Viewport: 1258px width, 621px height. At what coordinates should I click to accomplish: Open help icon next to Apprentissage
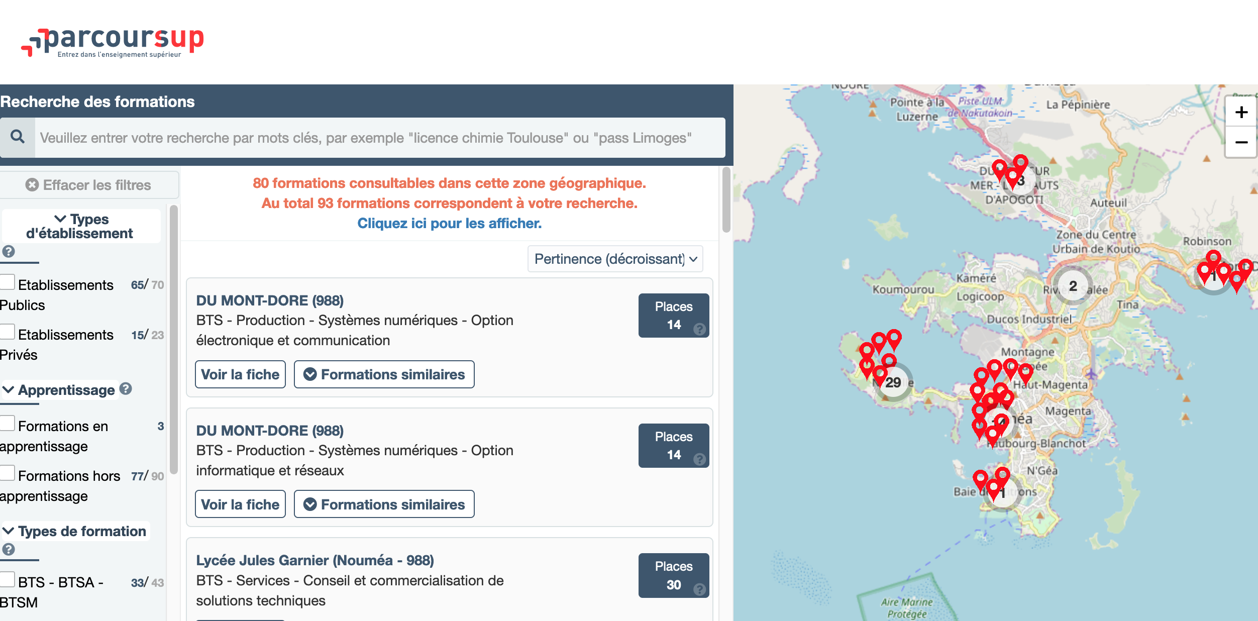[x=126, y=388]
